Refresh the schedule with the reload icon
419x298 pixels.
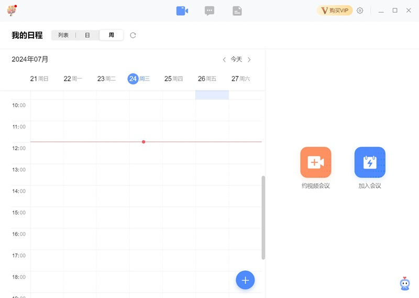point(133,35)
